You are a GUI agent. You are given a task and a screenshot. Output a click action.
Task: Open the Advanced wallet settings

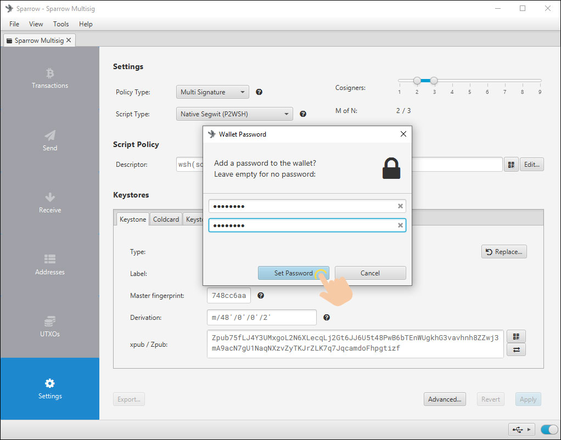point(445,399)
